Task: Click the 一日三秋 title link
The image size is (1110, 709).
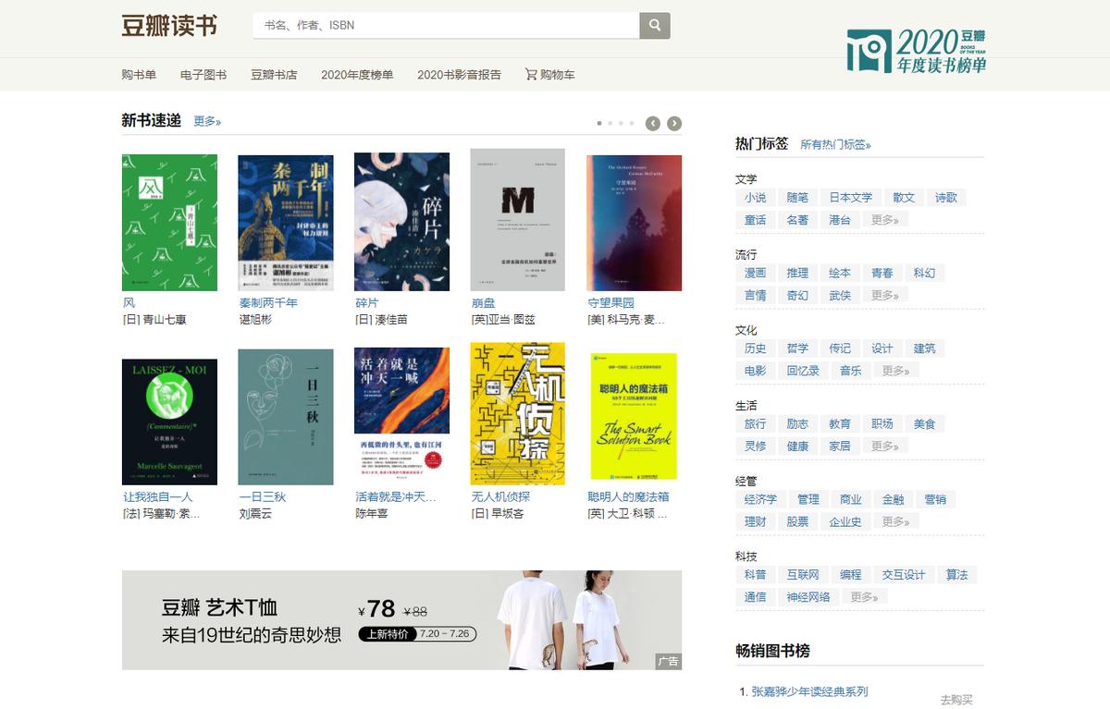Action: coord(262,496)
